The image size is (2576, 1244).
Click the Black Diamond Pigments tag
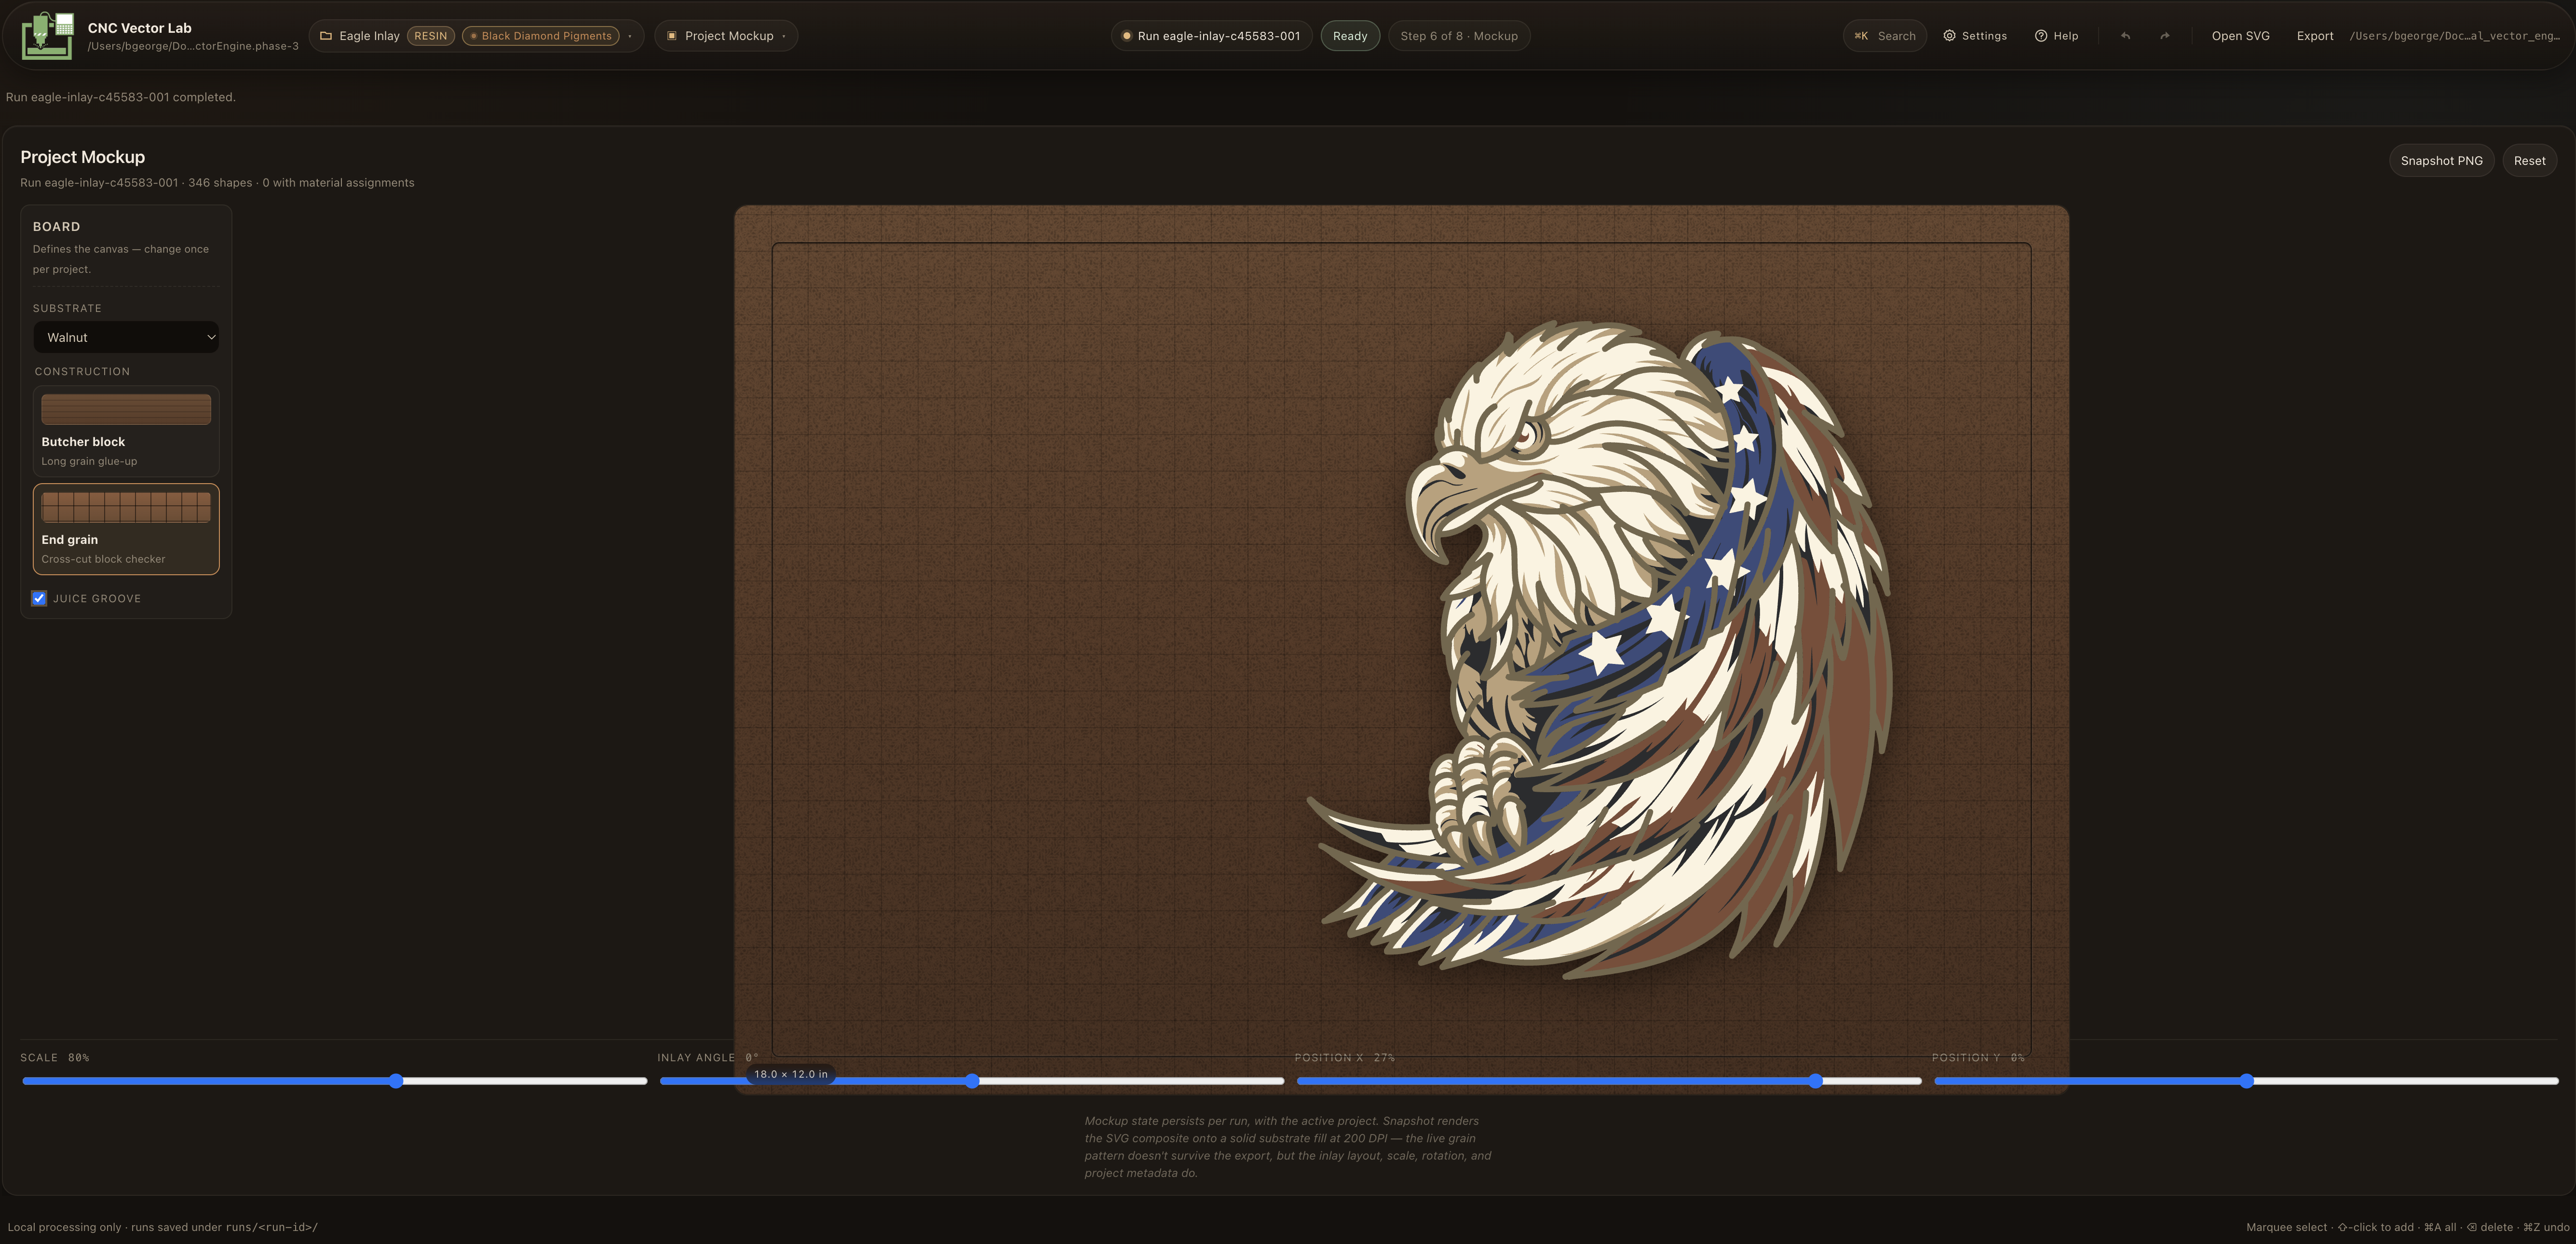[x=541, y=36]
